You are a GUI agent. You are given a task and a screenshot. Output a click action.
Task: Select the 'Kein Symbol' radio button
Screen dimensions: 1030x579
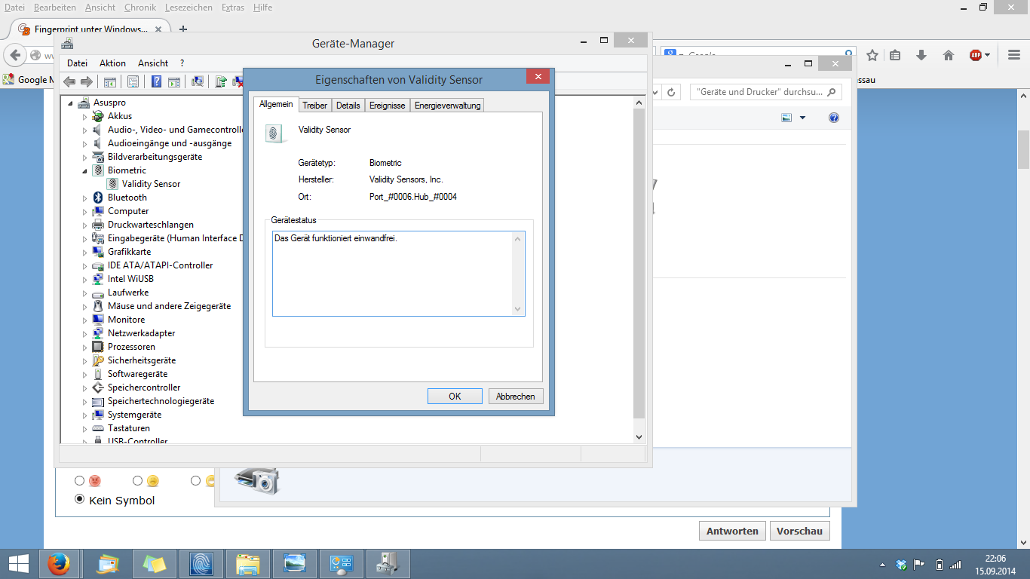pyautogui.click(x=79, y=499)
